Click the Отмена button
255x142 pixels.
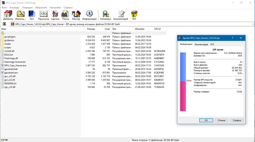221,120
